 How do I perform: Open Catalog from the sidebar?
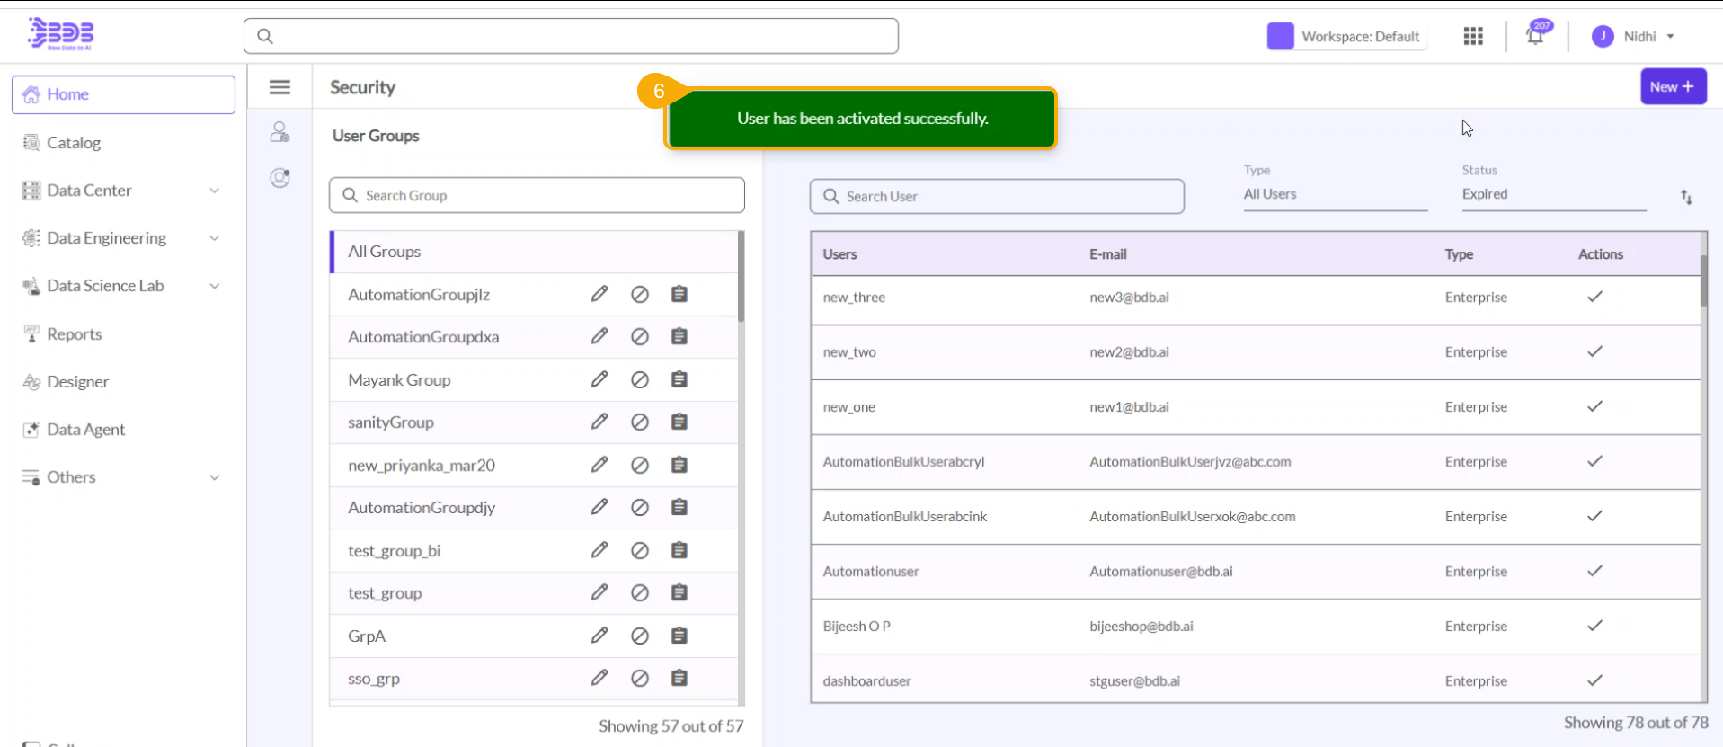click(74, 143)
